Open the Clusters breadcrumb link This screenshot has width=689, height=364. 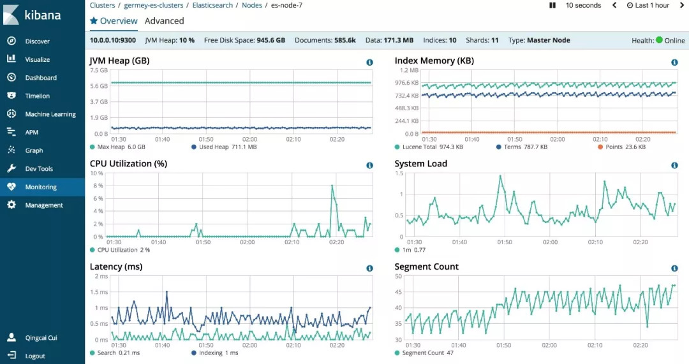(102, 5)
